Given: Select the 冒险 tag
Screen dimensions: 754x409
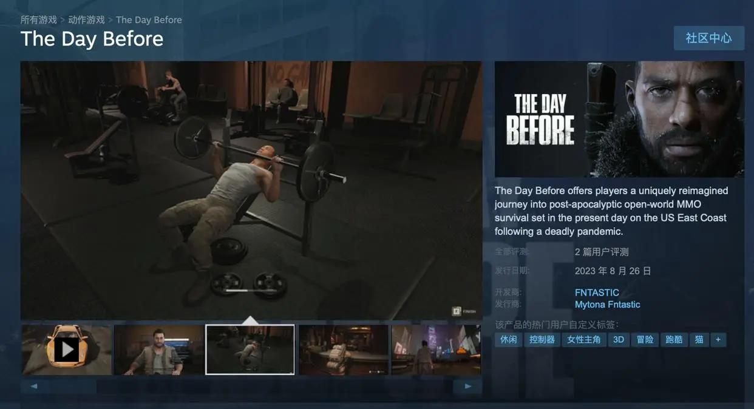Looking at the screenshot, I should [x=645, y=340].
